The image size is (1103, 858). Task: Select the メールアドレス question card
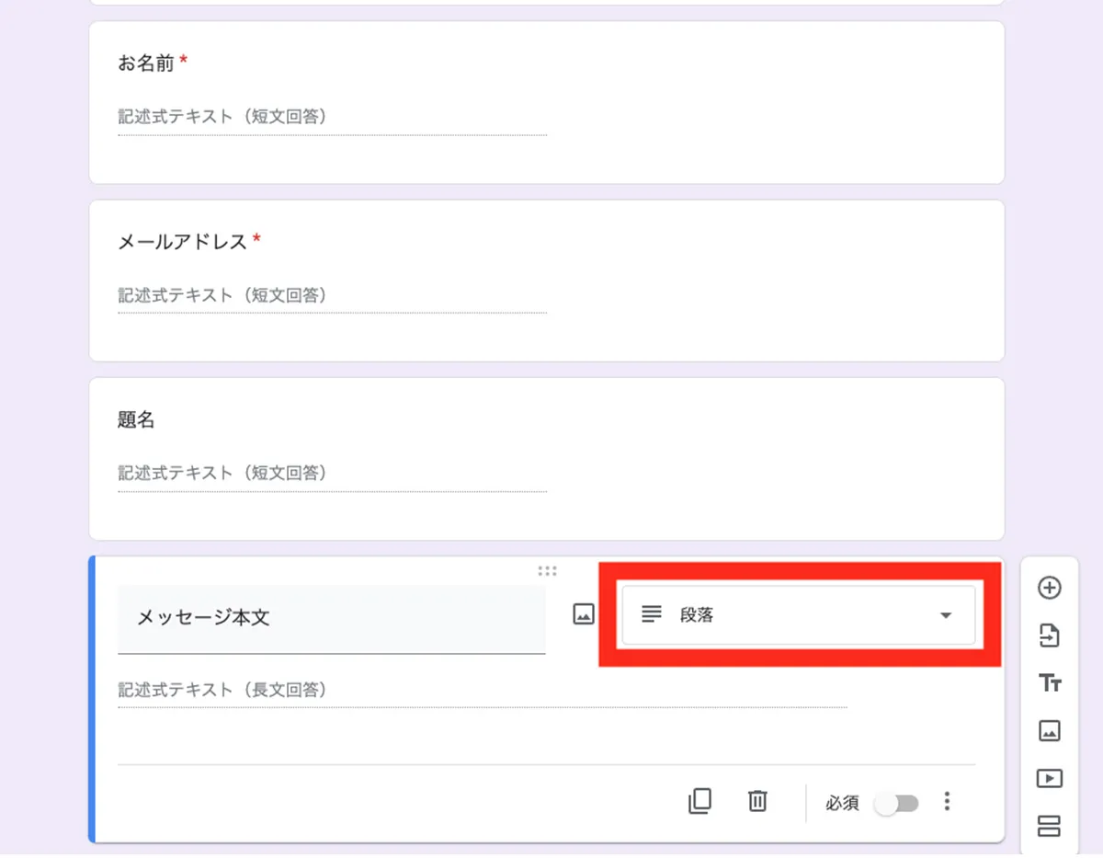click(x=547, y=280)
